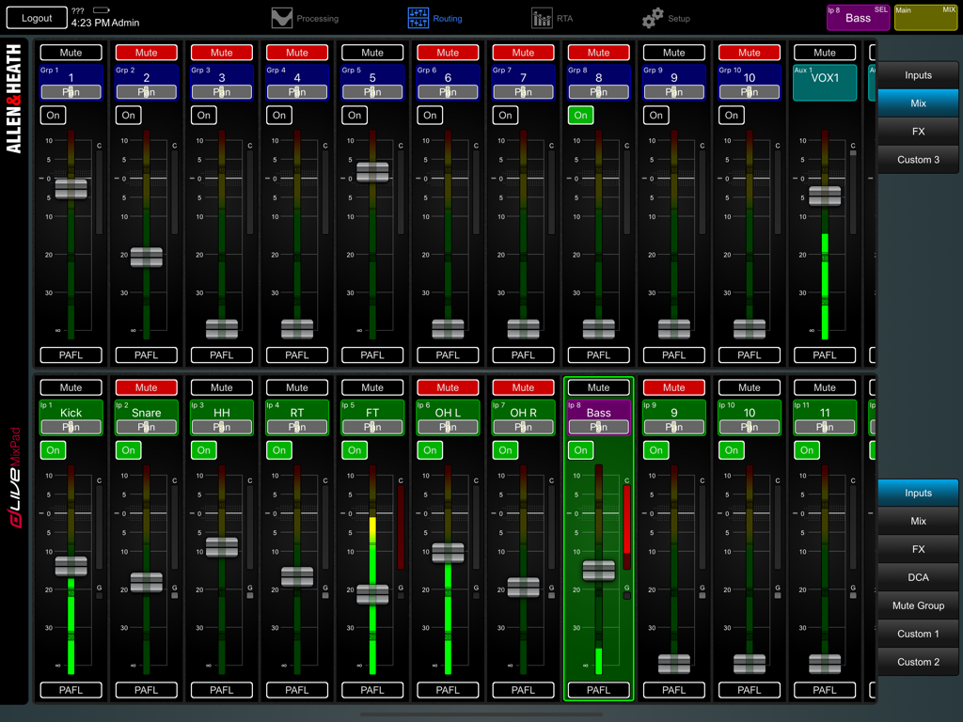Open the Pan control on channel Grp 5
This screenshot has height=722, width=963.
click(x=372, y=91)
